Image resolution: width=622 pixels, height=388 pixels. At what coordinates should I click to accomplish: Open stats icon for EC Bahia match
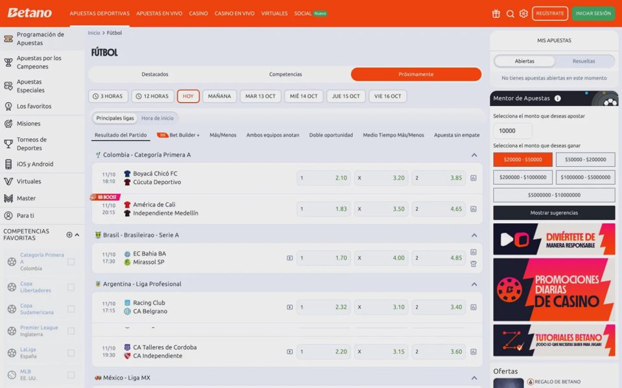pos(473,252)
